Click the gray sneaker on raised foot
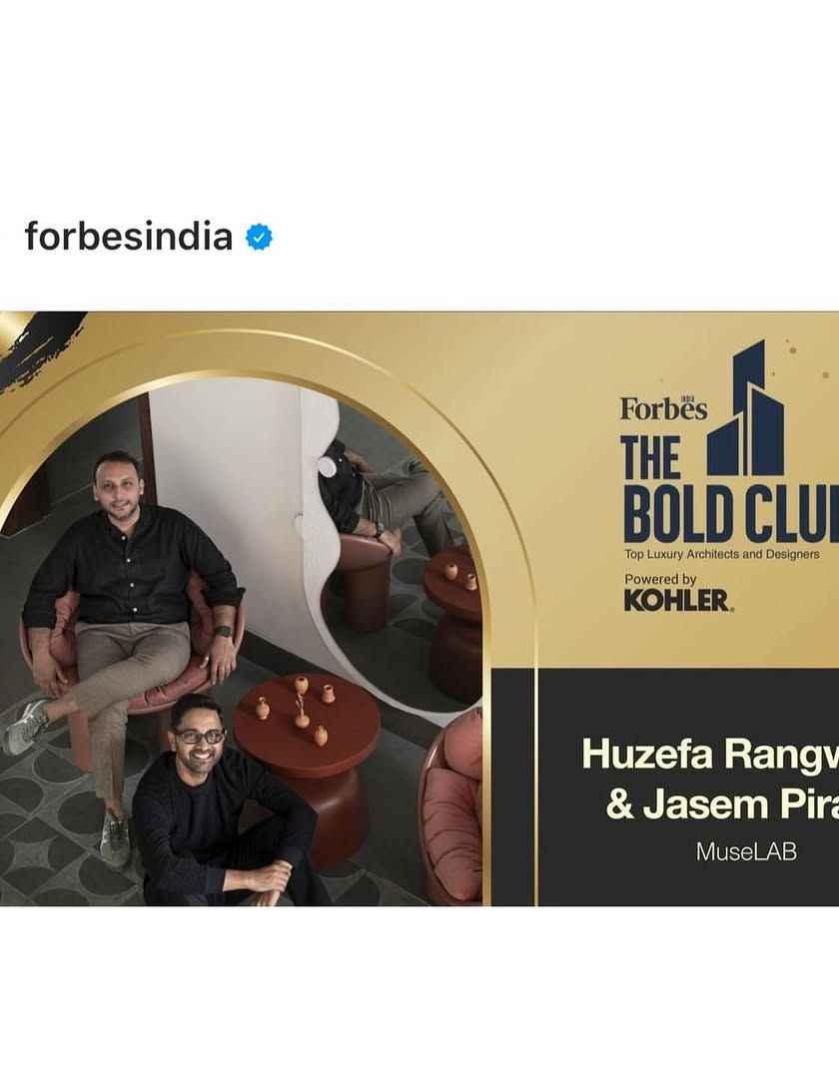839x1078 pixels. 28,728
